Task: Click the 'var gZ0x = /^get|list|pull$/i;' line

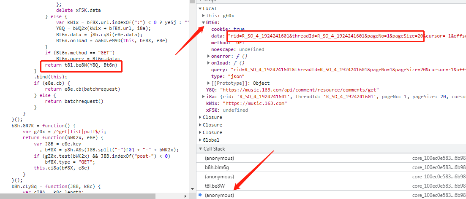Action: point(64,132)
